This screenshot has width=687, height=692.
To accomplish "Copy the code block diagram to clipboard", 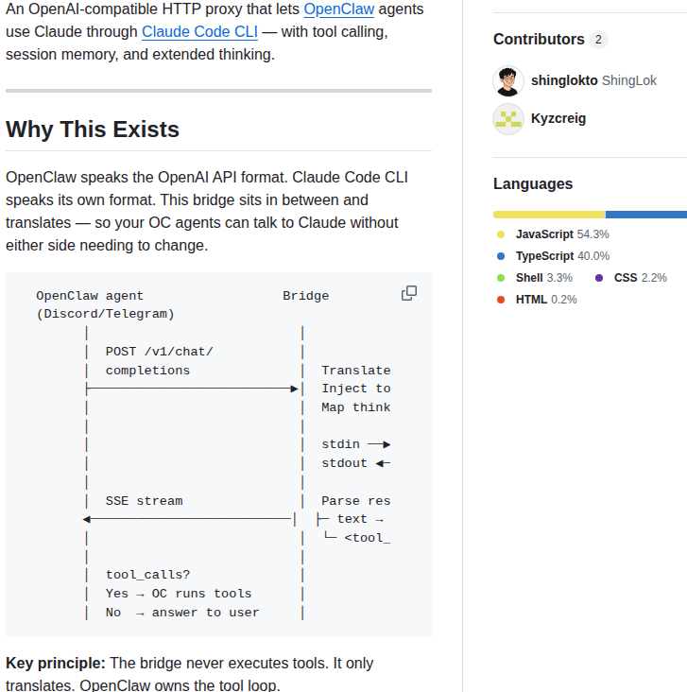I will pyautogui.click(x=409, y=293).
